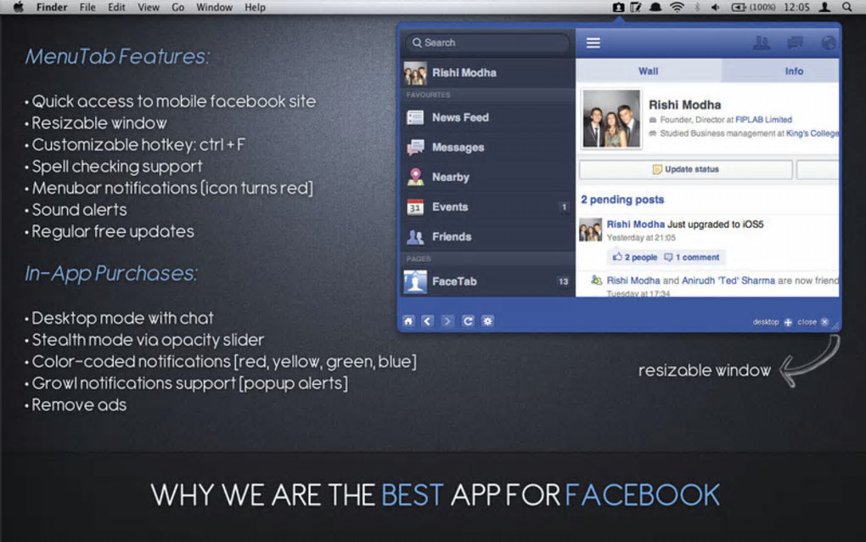Click Rishi Modha name on iOS5 post

636,224
